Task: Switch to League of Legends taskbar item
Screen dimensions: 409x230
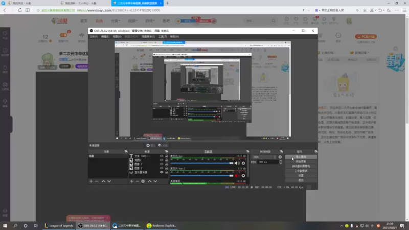Action: pyautogui.click(x=59, y=225)
